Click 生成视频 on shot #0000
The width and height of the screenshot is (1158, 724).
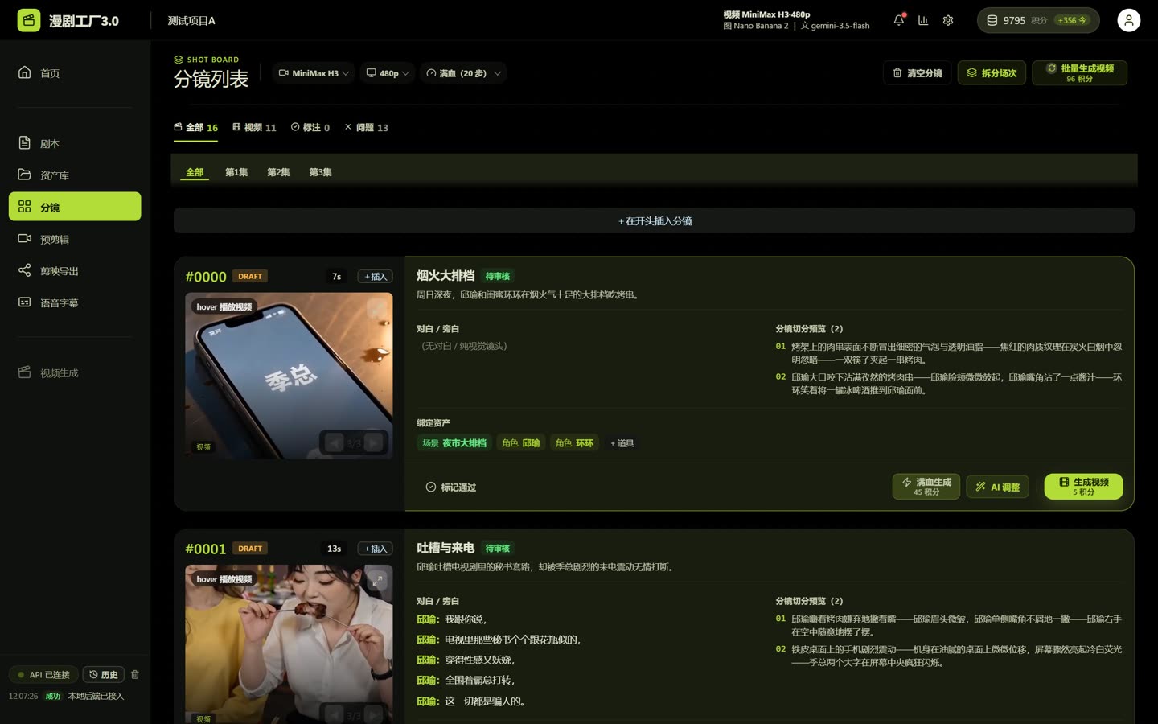click(x=1083, y=487)
